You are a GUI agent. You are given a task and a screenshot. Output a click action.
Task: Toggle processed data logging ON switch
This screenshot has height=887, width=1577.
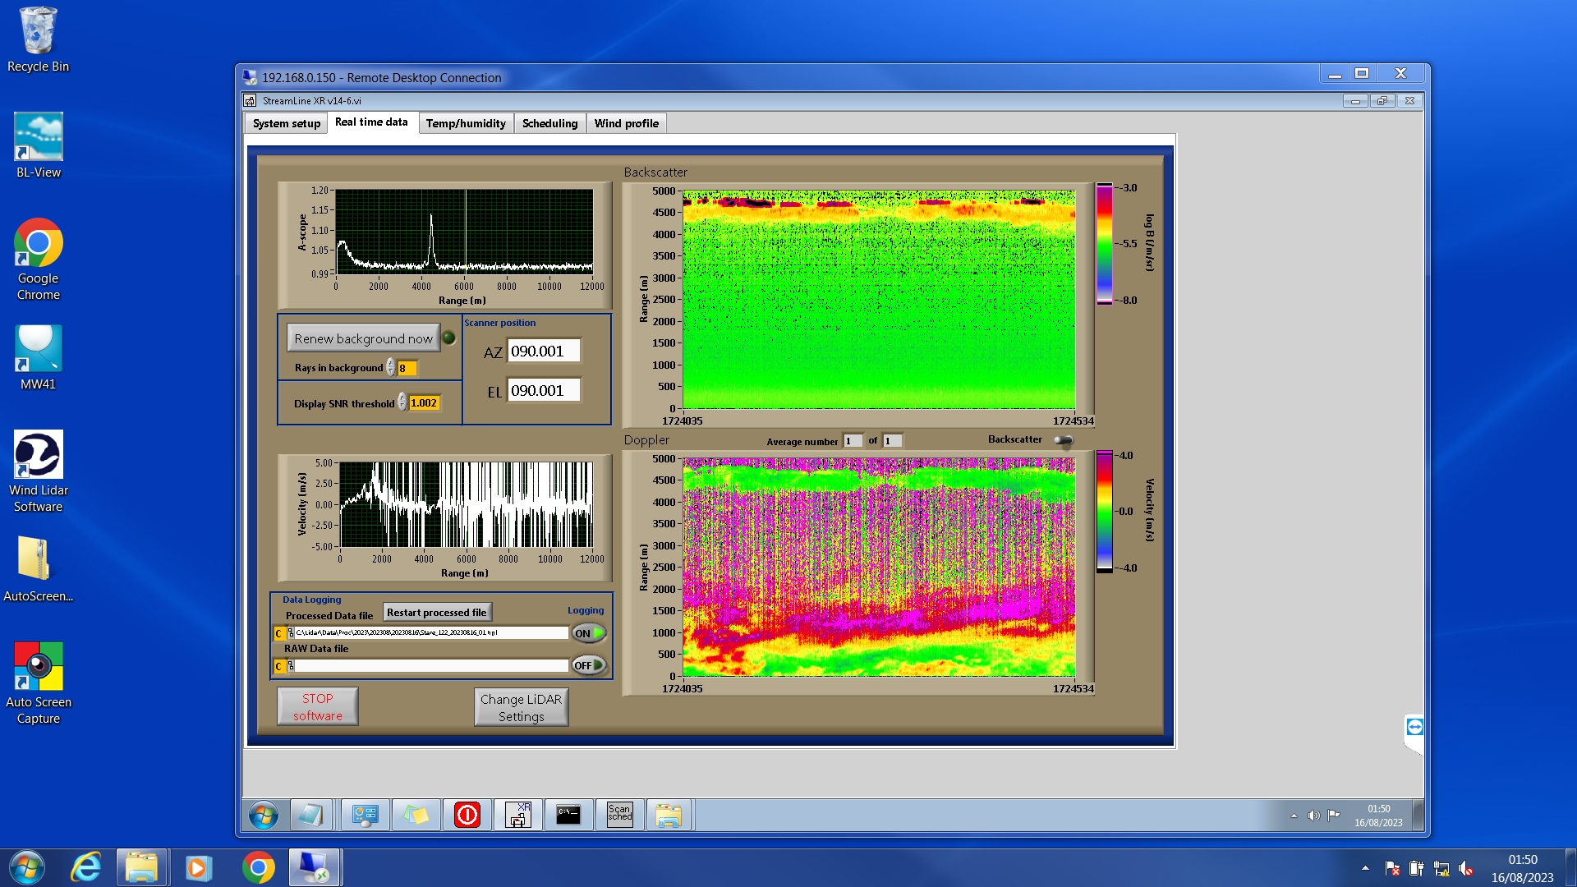tap(589, 633)
